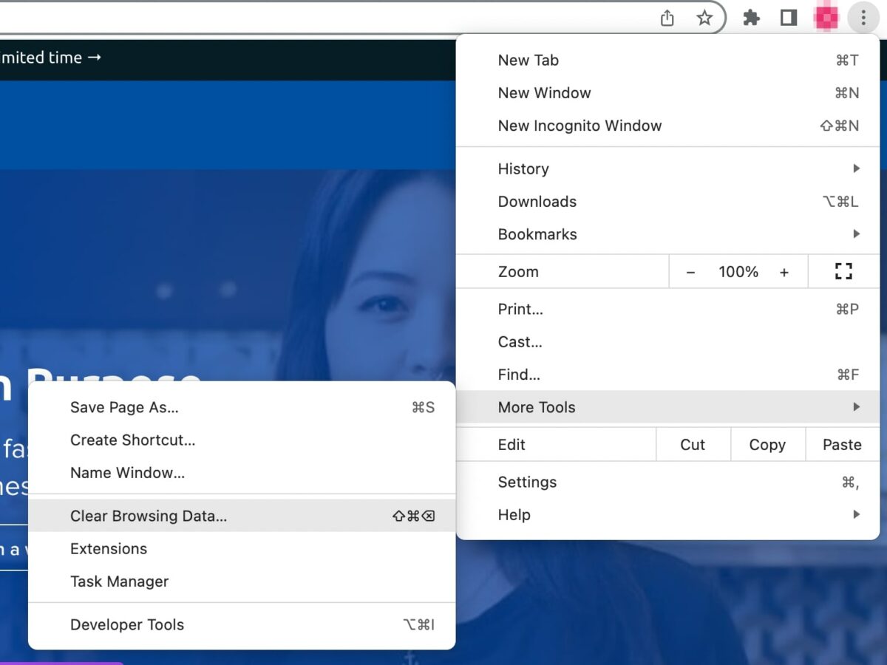
Task: Click the Copy button in the Edit row
Action: click(767, 444)
